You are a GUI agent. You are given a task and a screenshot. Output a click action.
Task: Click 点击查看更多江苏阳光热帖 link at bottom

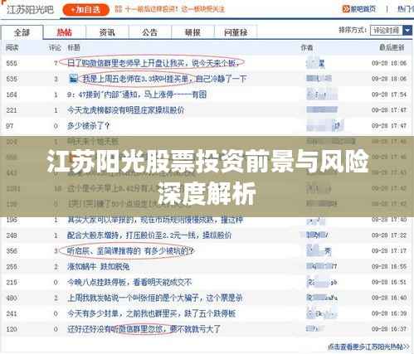pyautogui.click(x=368, y=347)
